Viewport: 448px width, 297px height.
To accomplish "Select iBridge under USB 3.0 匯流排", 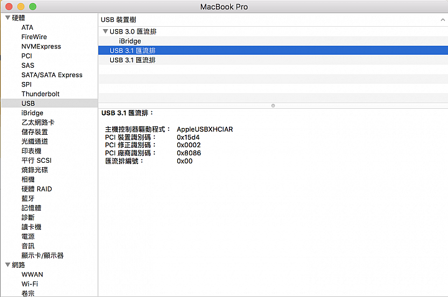I will point(273,41).
